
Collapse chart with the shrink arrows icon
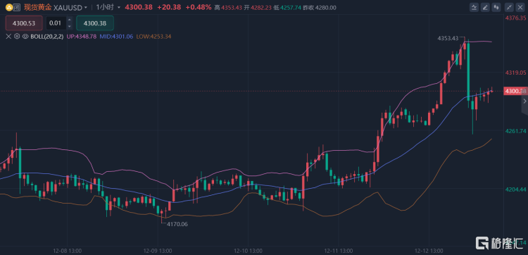coord(510,7)
